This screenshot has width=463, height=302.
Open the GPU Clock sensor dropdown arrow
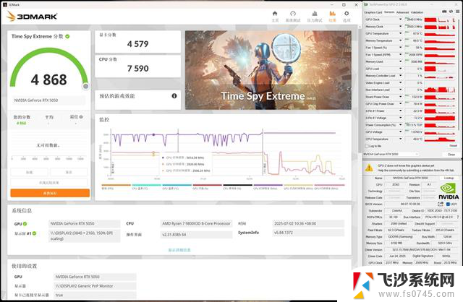401,20
